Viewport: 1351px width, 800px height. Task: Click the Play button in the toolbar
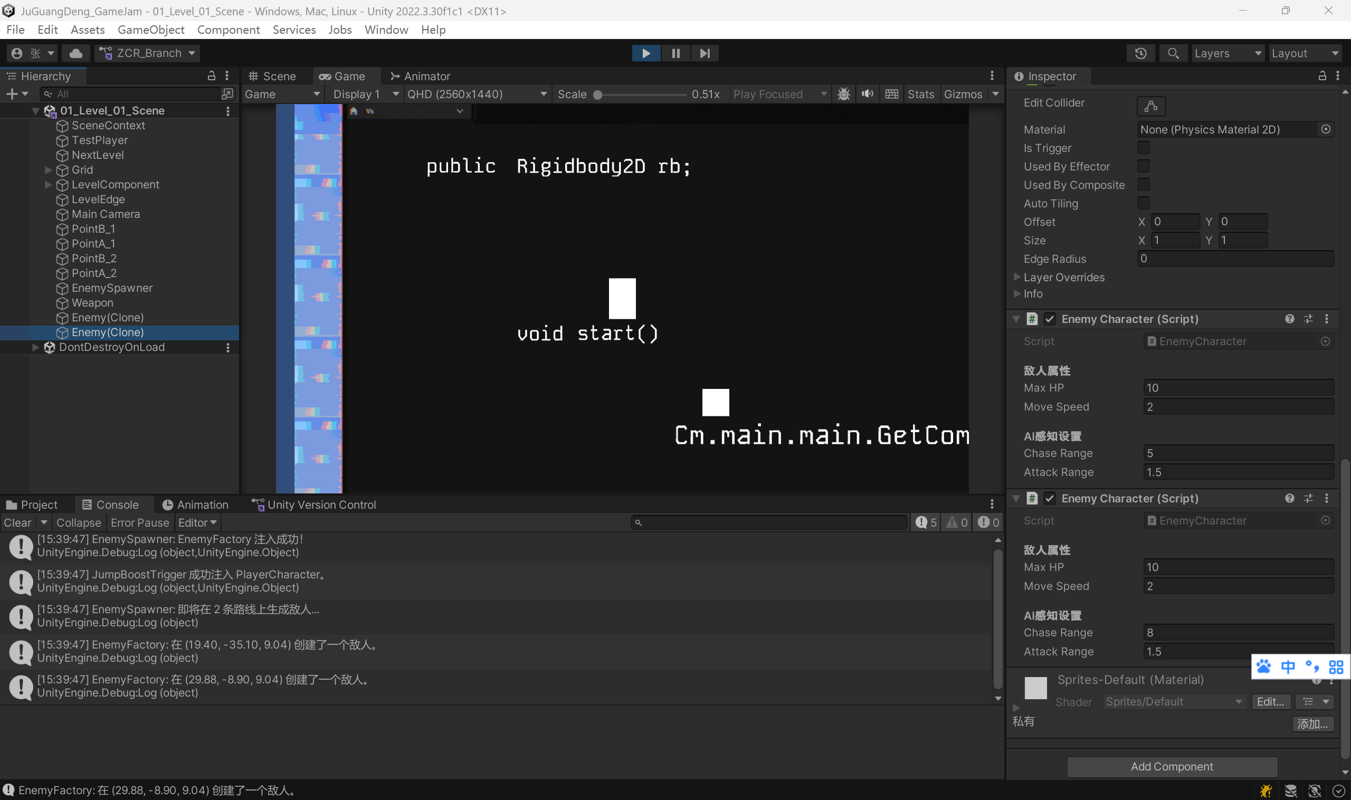tap(645, 53)
